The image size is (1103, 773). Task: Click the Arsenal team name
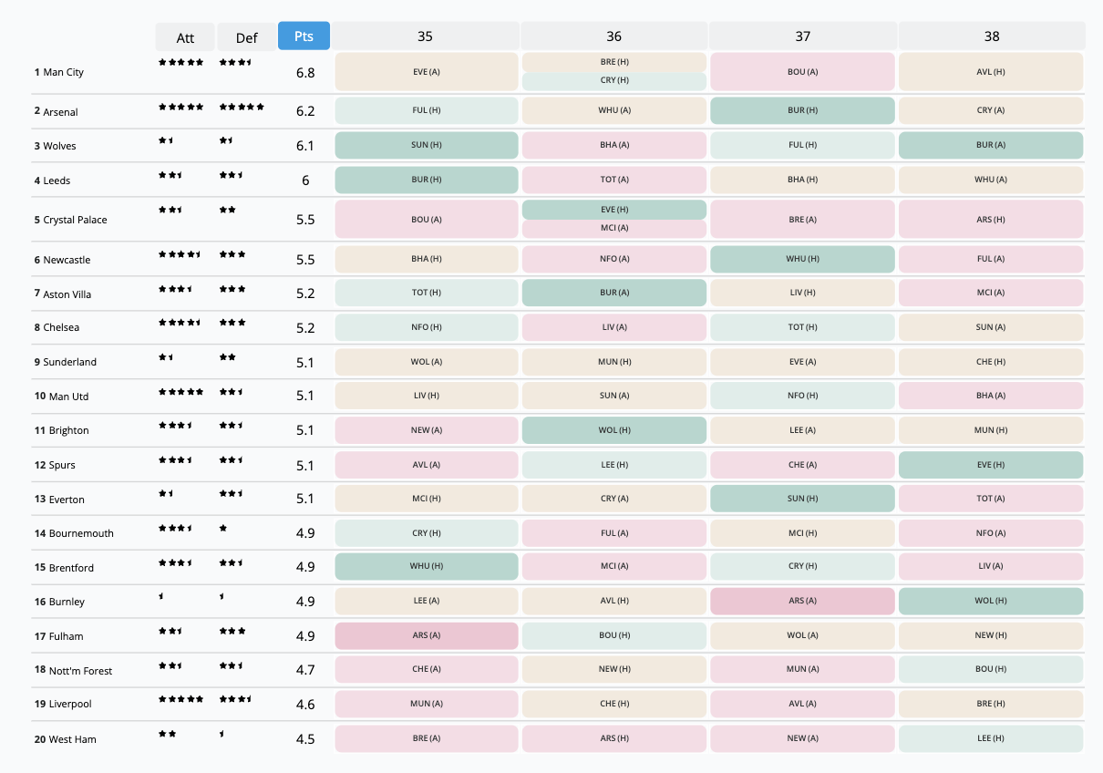61,112
